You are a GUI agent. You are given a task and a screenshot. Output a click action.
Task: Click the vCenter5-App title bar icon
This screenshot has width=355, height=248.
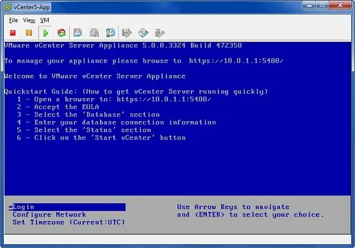pos(8,7)
